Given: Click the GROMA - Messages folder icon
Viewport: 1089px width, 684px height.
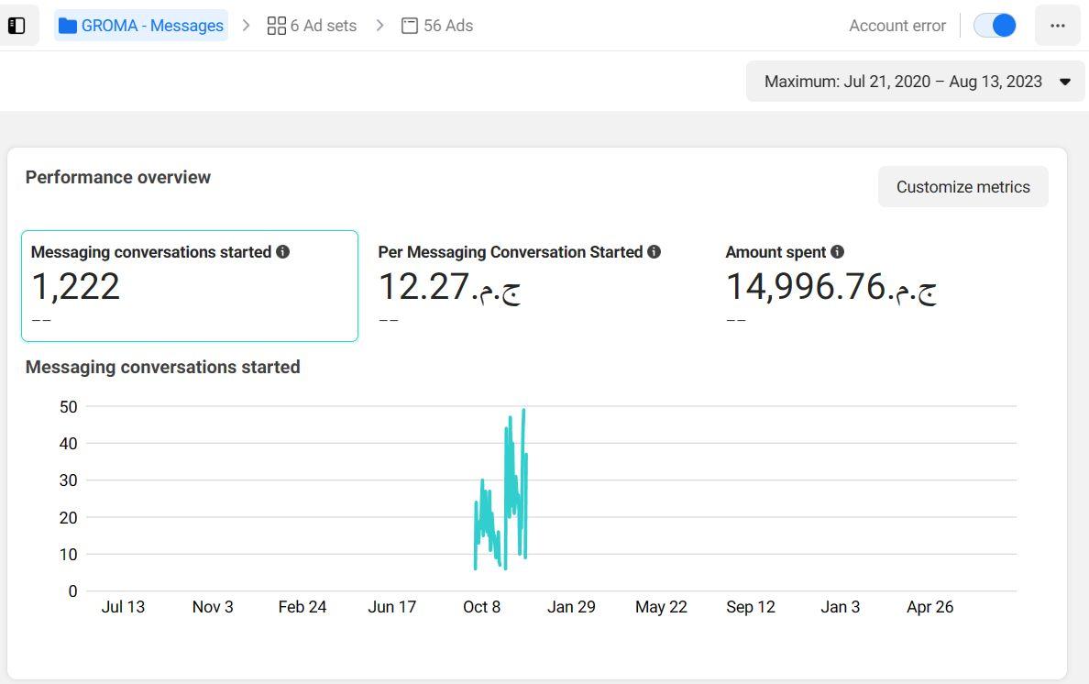Looking at the screenshot, I should tap(67, 26).
